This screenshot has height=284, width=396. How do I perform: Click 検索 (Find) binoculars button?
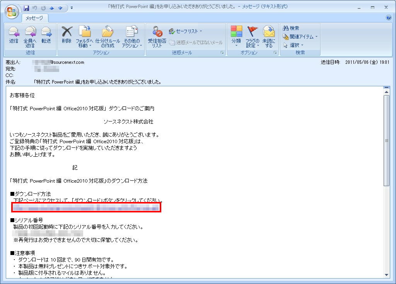(291, 28)
